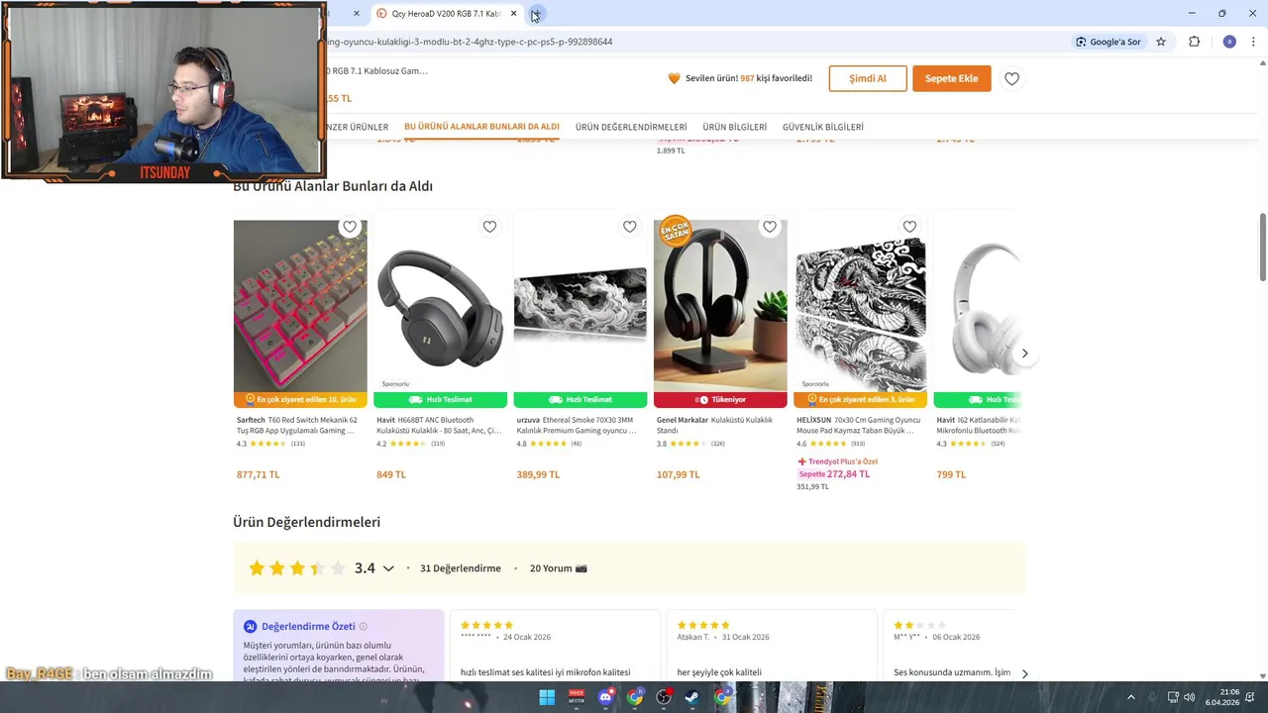Show next reviews with the right arrow
Screen dimensions: 1268x713
click(x=1024, y=673)
